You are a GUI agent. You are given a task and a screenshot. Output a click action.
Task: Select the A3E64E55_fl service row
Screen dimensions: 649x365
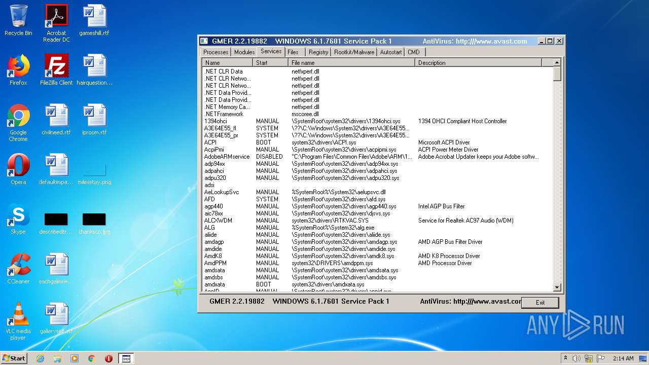point(377,128)
